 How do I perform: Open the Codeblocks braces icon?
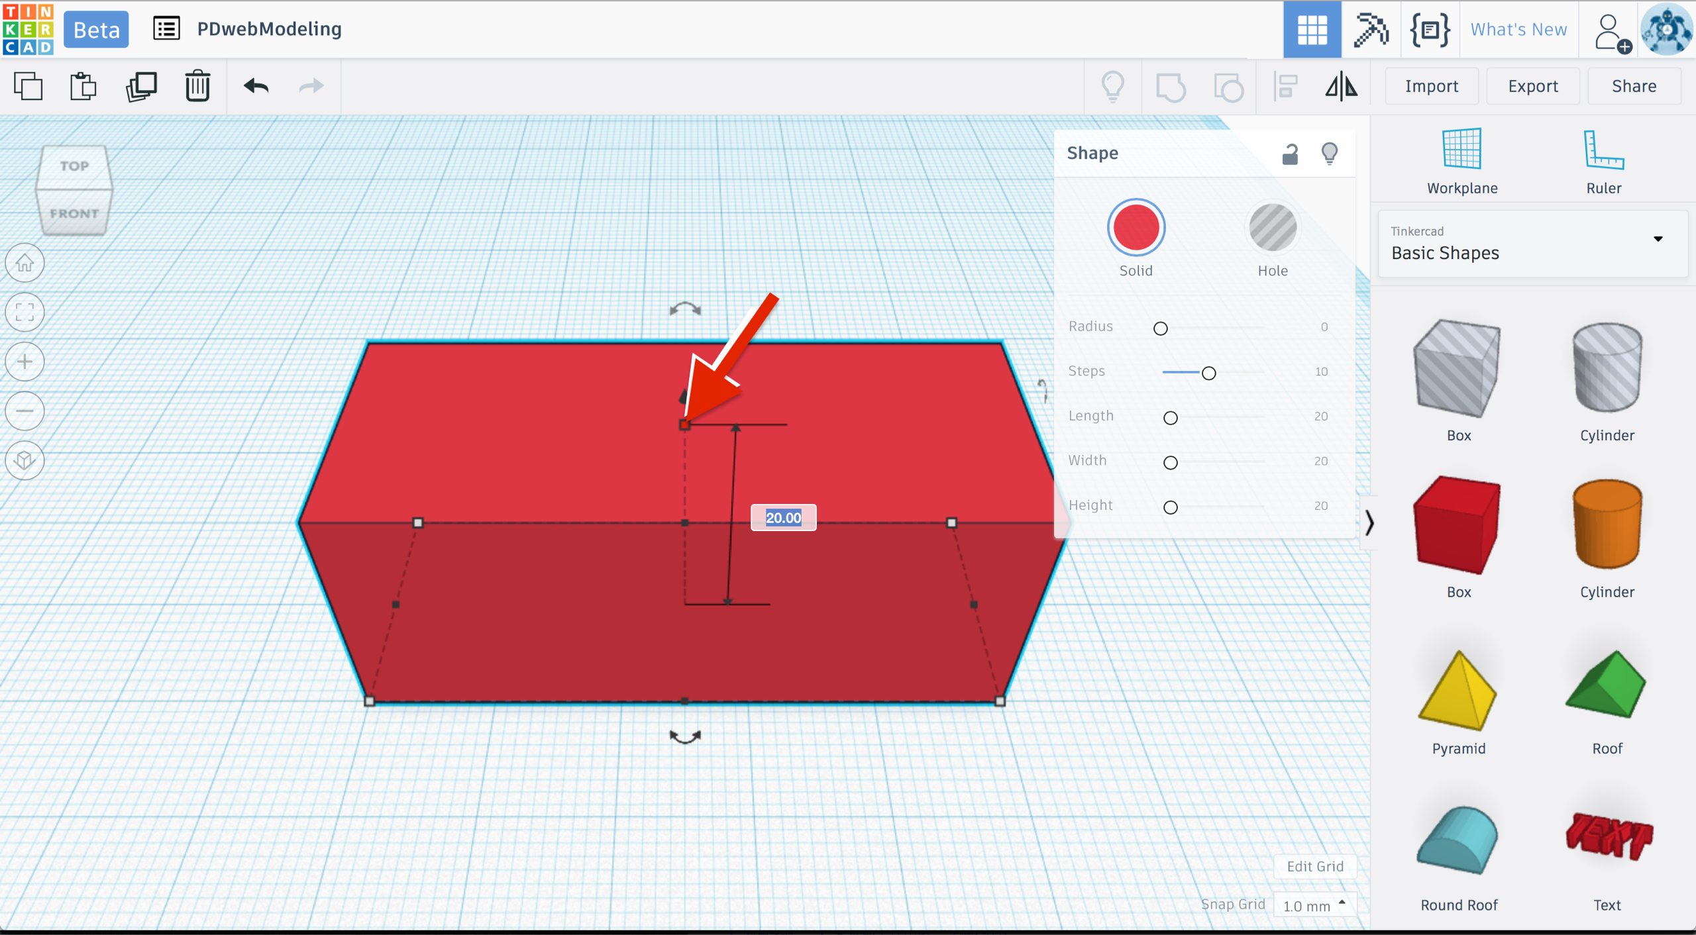point(1430,29)
